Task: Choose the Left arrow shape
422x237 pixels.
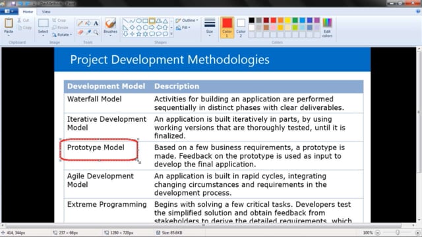Action: [159, 28]
